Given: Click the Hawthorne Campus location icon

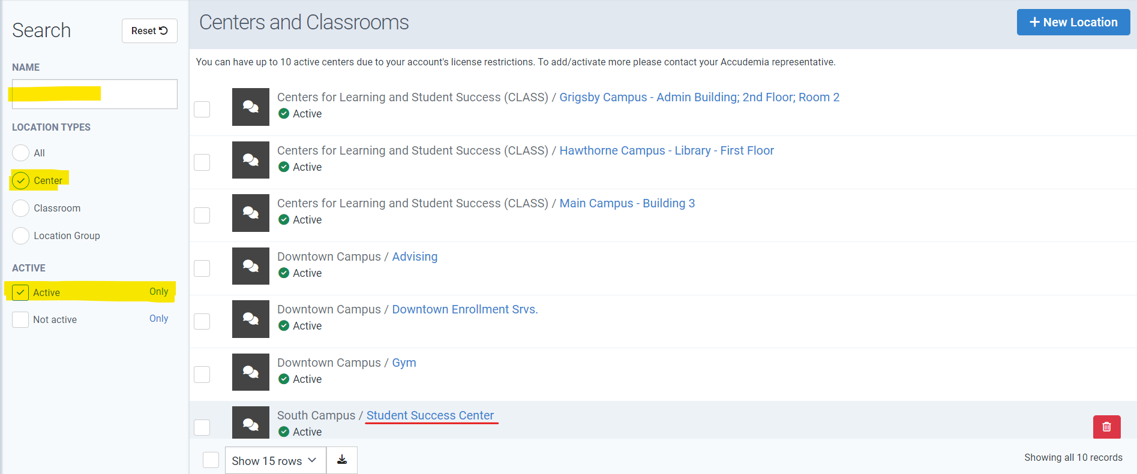Looking at the screenshot, I should coord(250,160).
